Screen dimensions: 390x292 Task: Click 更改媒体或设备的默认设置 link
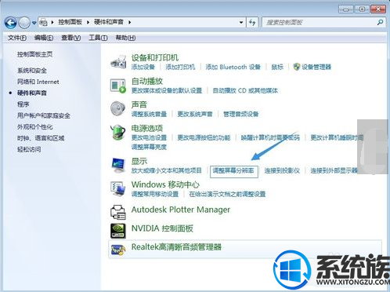coord(167,90)
